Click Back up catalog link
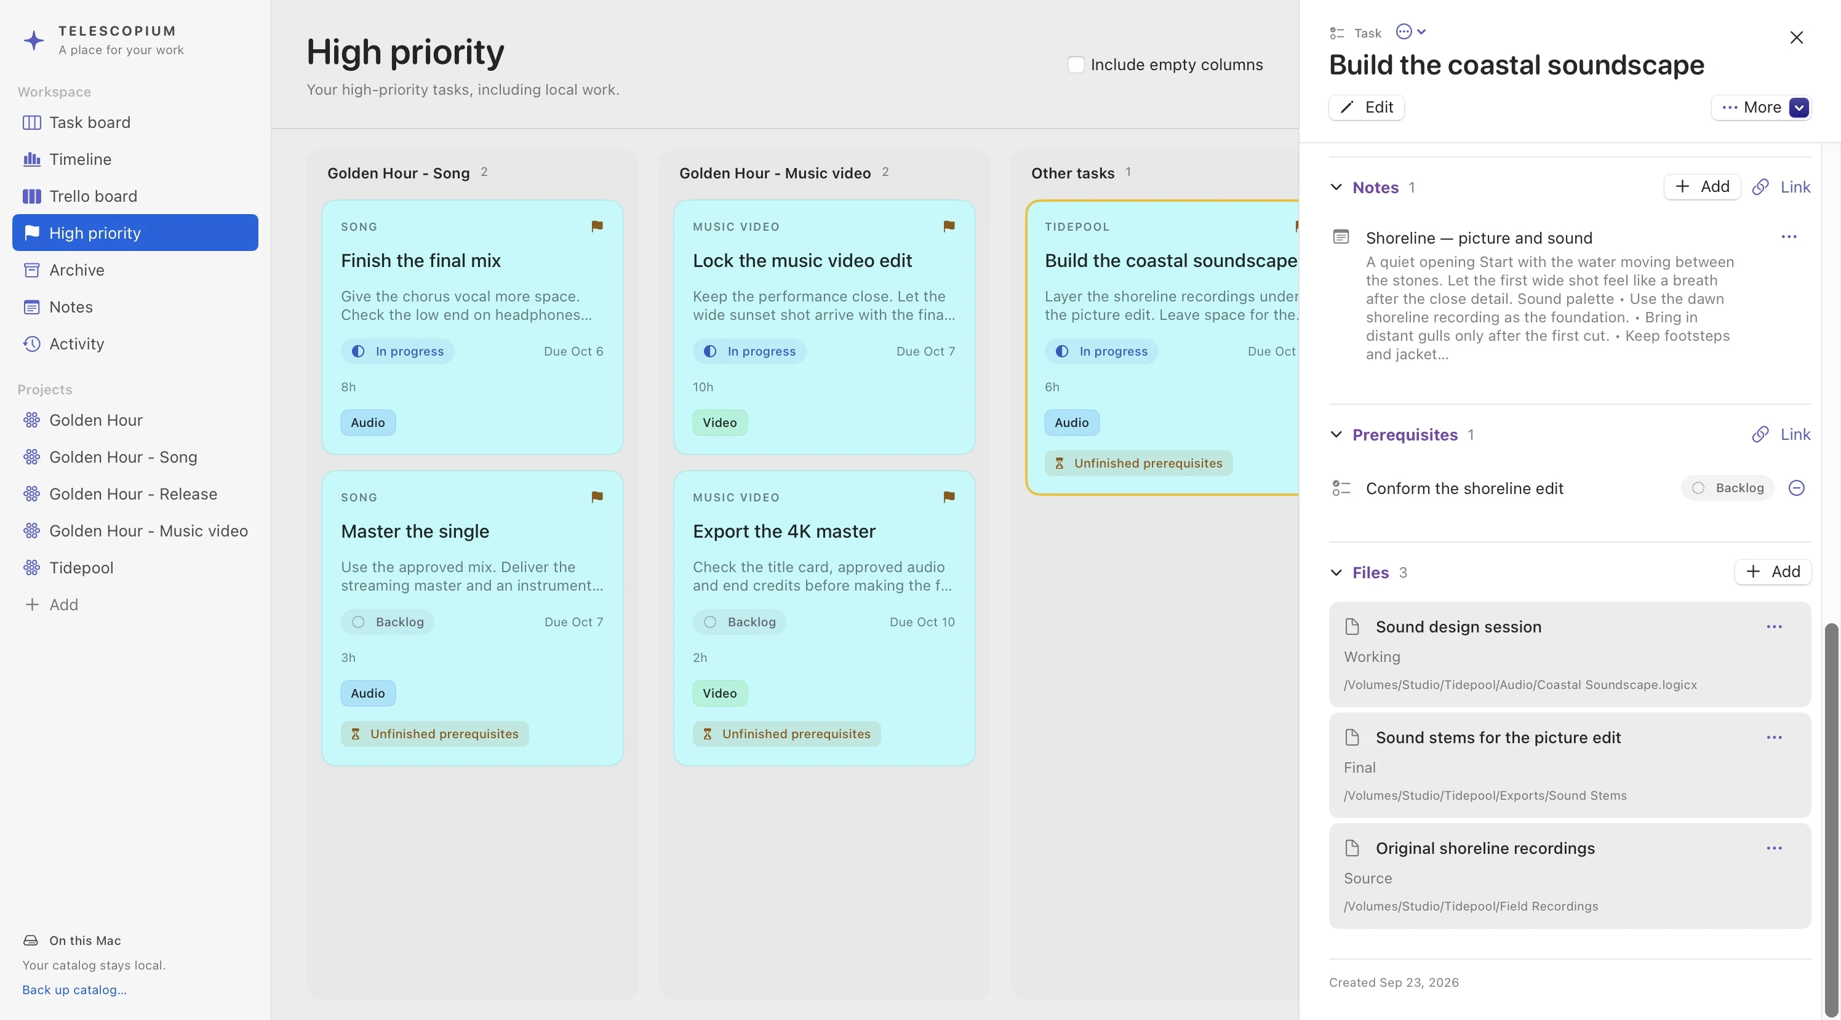 (x=74, y=990)
